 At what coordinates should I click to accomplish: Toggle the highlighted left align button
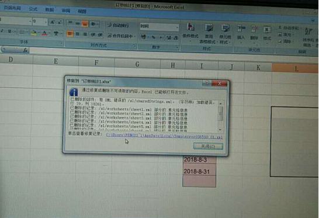coord(70,34)
